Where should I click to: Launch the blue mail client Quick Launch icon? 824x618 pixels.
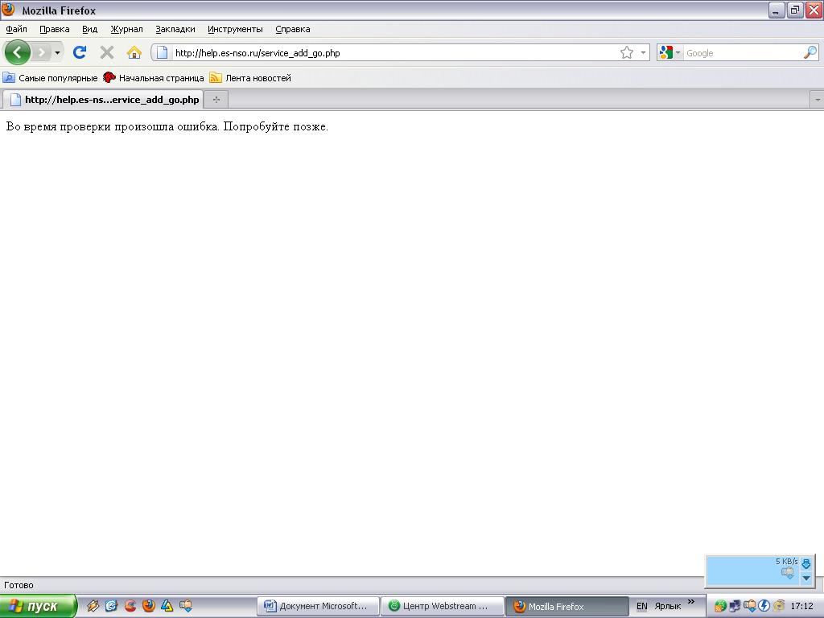(x=111, y=606)
